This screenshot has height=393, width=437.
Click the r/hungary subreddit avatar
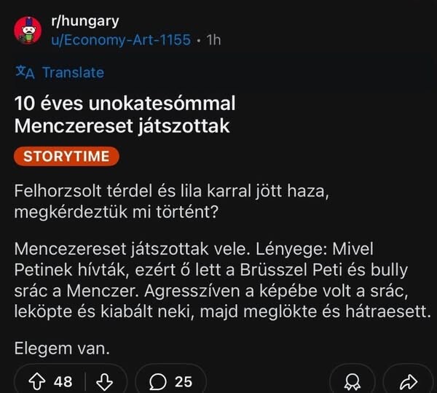click(28, 29)
